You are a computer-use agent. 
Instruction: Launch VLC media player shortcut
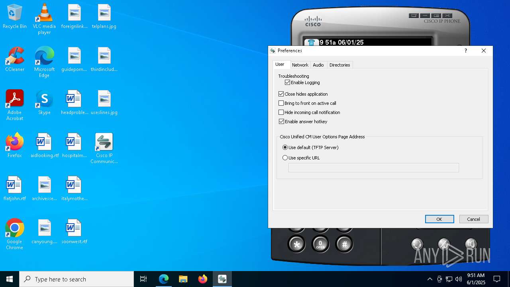pyautogui.click(x=44, y=19)
